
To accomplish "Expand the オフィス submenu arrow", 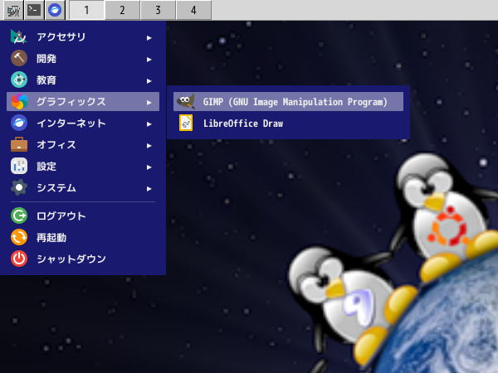I will pyautogui.click(x=149, y=146).
